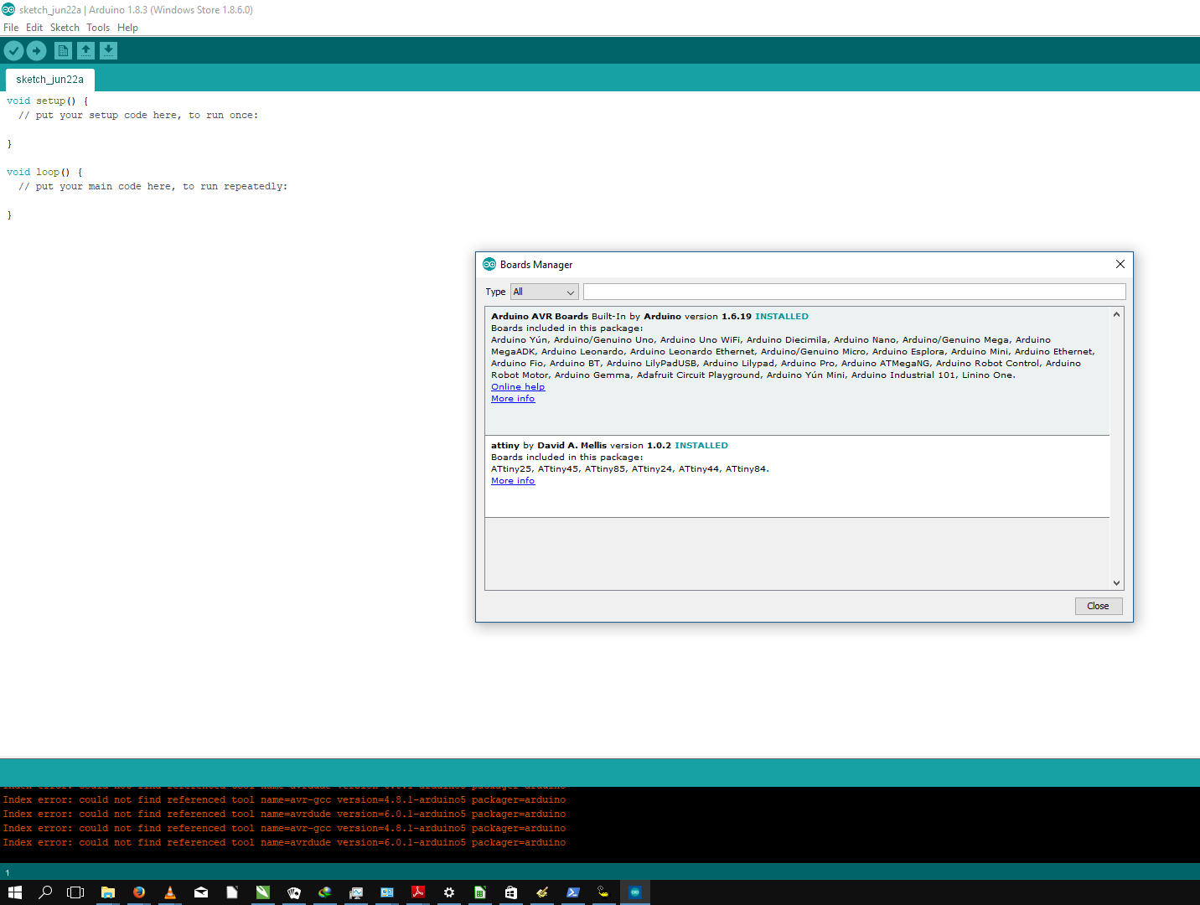The height and width of the screenshot is (905, 1200).
Task: Open Adobe Acrobat Reader from the taskbar
Action: (x=418, y=892)
